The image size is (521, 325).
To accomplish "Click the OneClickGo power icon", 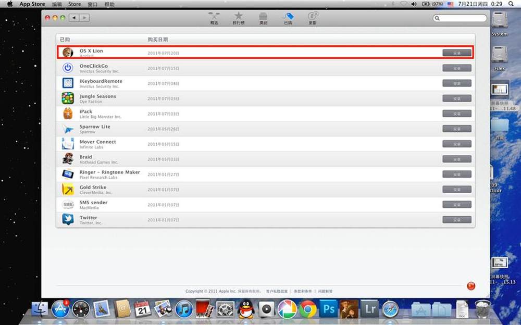I will point(68,68).
